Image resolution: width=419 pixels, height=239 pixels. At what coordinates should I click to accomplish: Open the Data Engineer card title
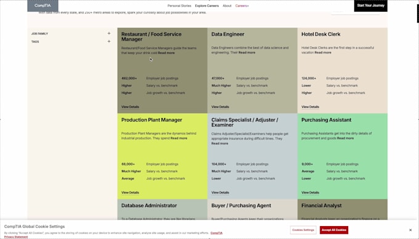(227, 34)
